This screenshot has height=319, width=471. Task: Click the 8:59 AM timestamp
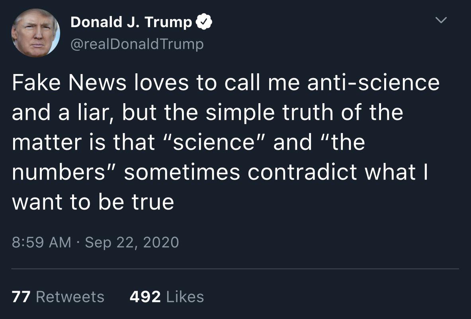pyautogui.click(x=41, y=242)
